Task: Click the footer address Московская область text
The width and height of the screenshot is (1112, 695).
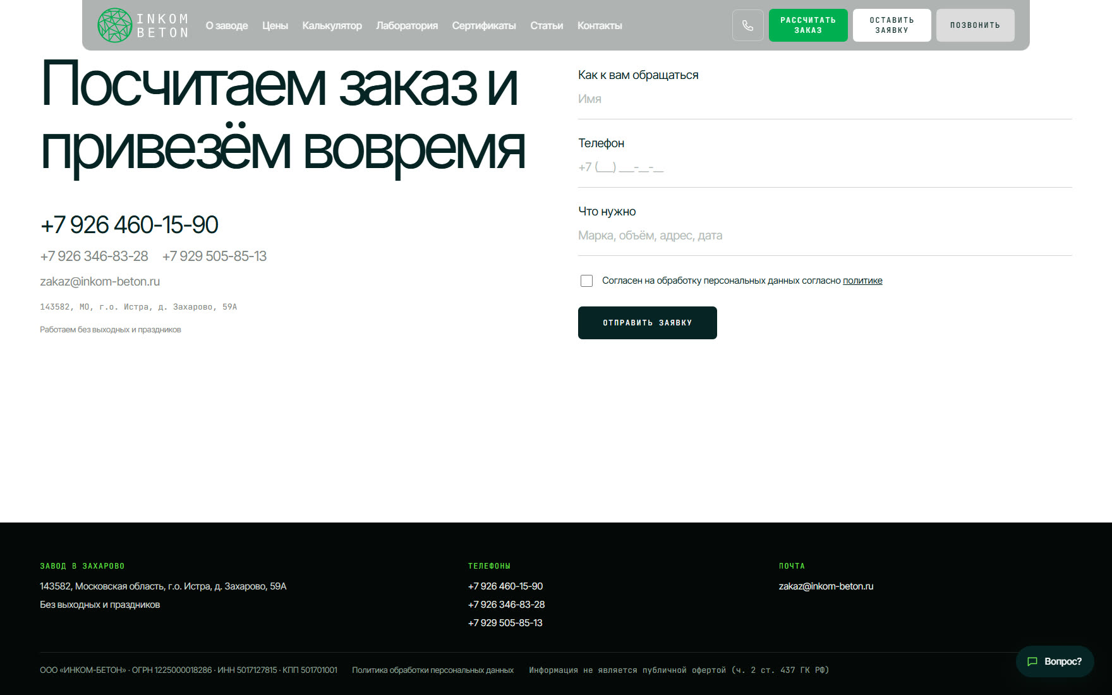Action: click(163, 586)
